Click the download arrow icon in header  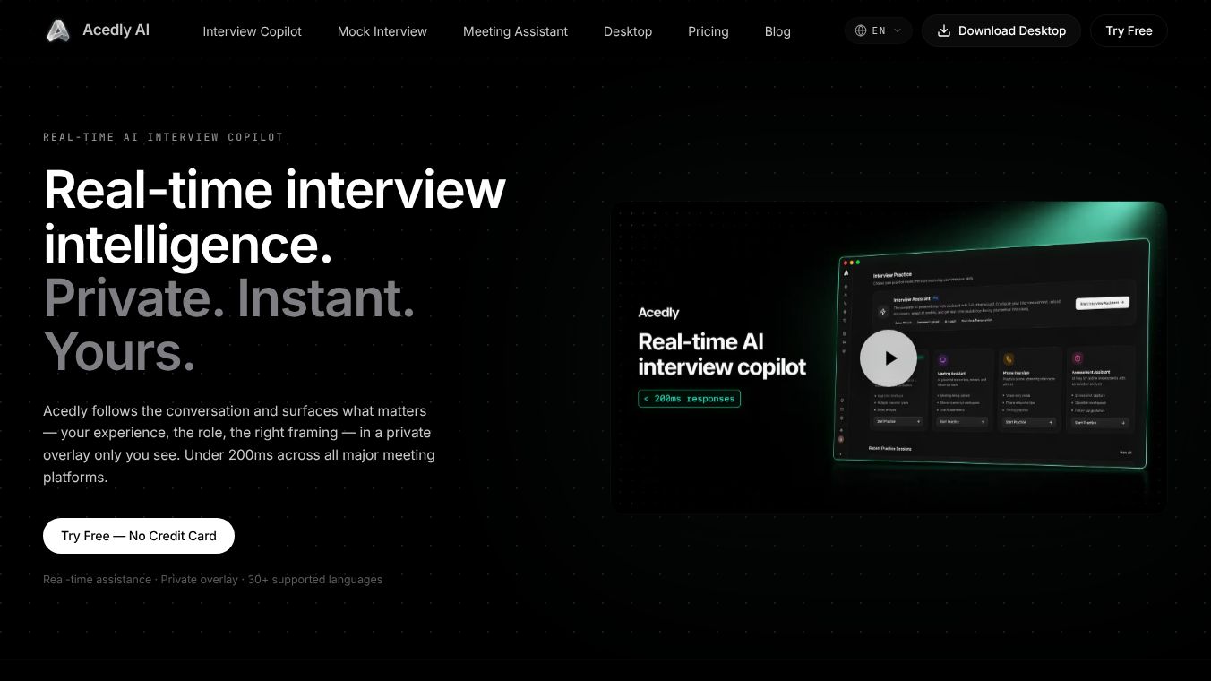coord(943,30)
